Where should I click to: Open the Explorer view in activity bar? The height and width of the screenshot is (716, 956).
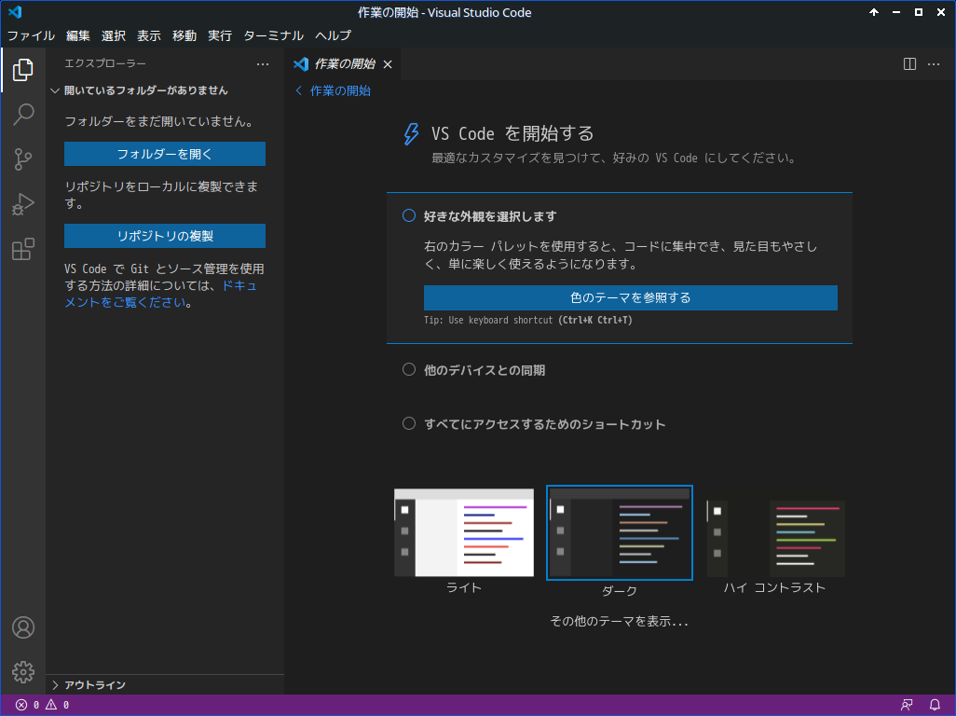pyautogui.click(x=22, y=70)
